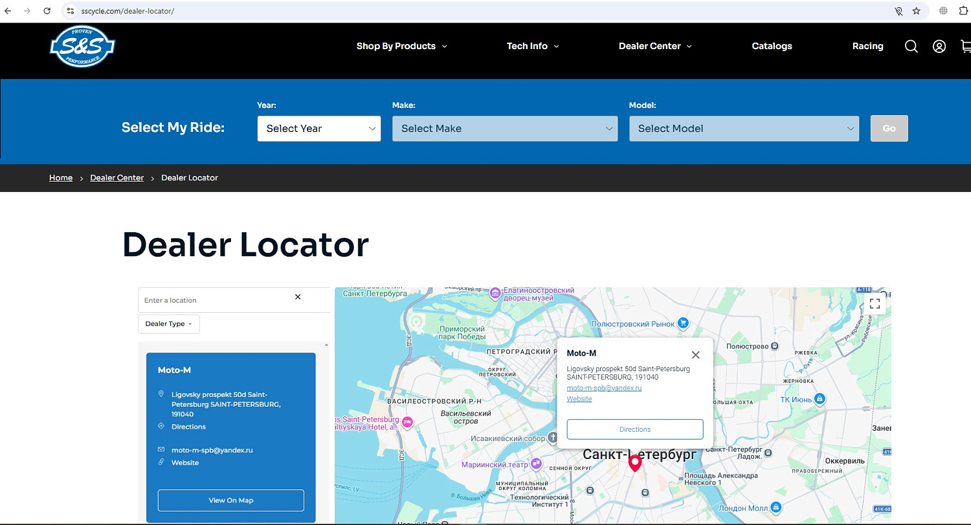Click the Технологический Институт 1 map label
This screenshot has width=971, height=525.
pos(539,500)
